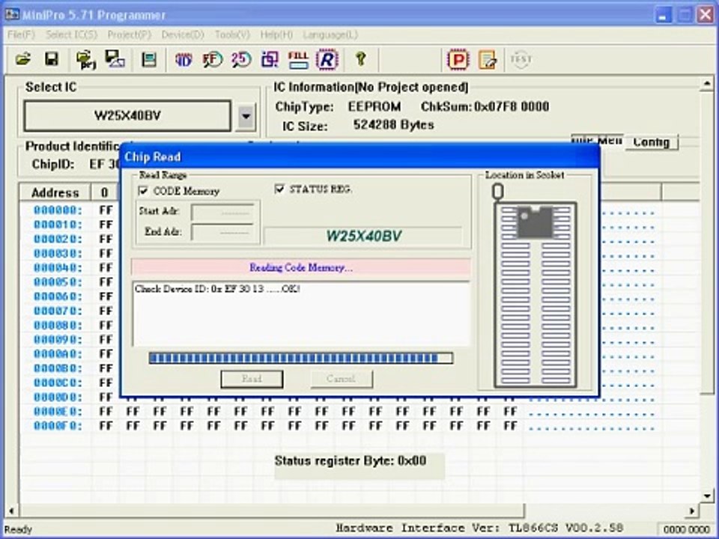Click the Reading Code Memory... status banner
Screen dimensions: 719x539
(x=301, y=268)
